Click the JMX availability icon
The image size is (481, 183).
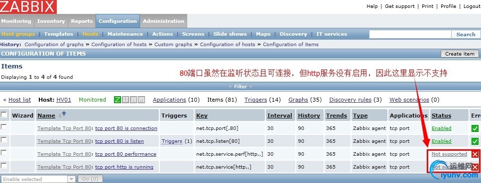click(133, 100)
